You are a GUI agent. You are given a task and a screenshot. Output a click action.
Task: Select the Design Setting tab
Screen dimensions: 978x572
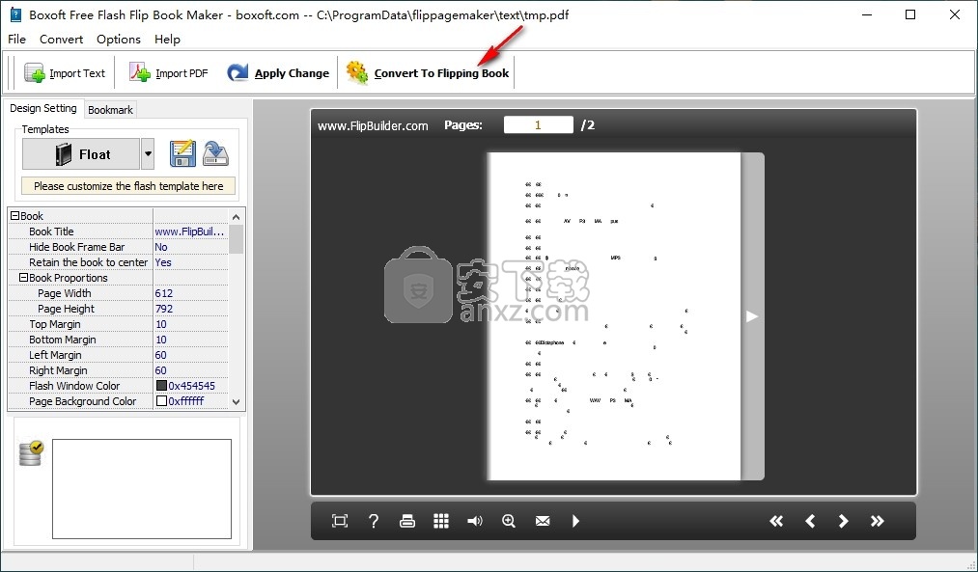pos(43,108)
